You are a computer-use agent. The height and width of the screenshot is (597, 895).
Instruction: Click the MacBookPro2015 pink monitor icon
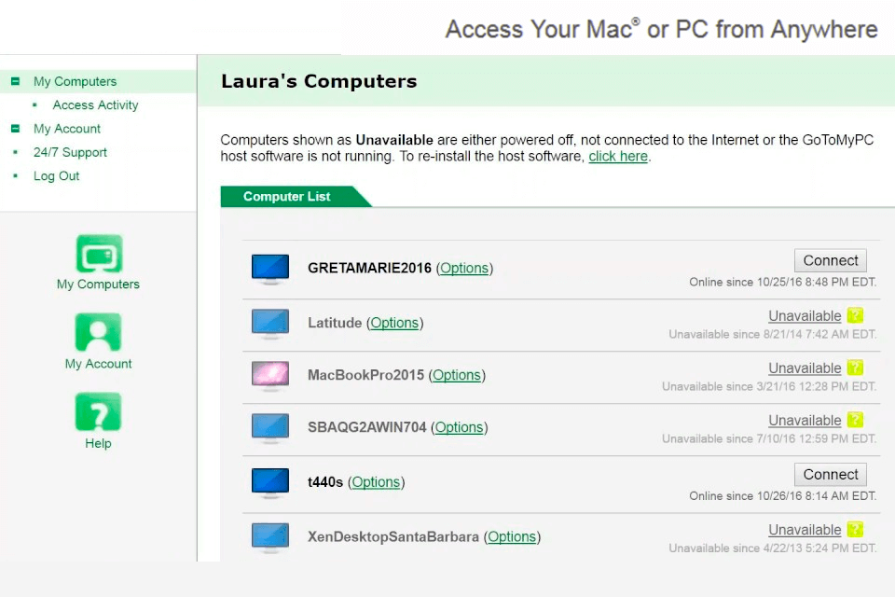(270, 375)
